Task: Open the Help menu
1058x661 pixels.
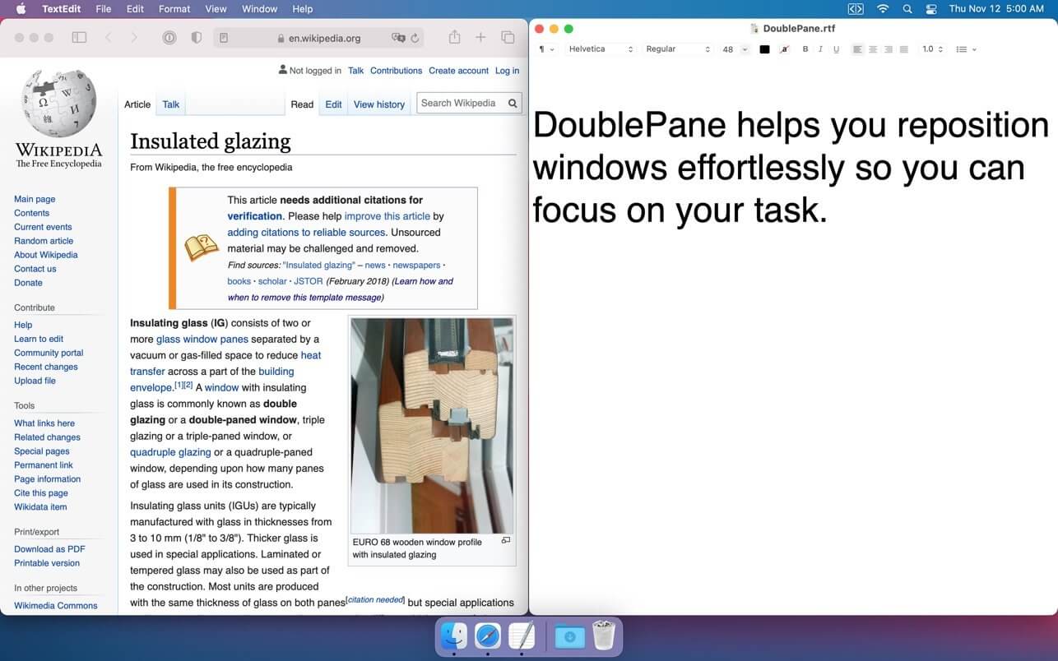Action: point(303,9)
